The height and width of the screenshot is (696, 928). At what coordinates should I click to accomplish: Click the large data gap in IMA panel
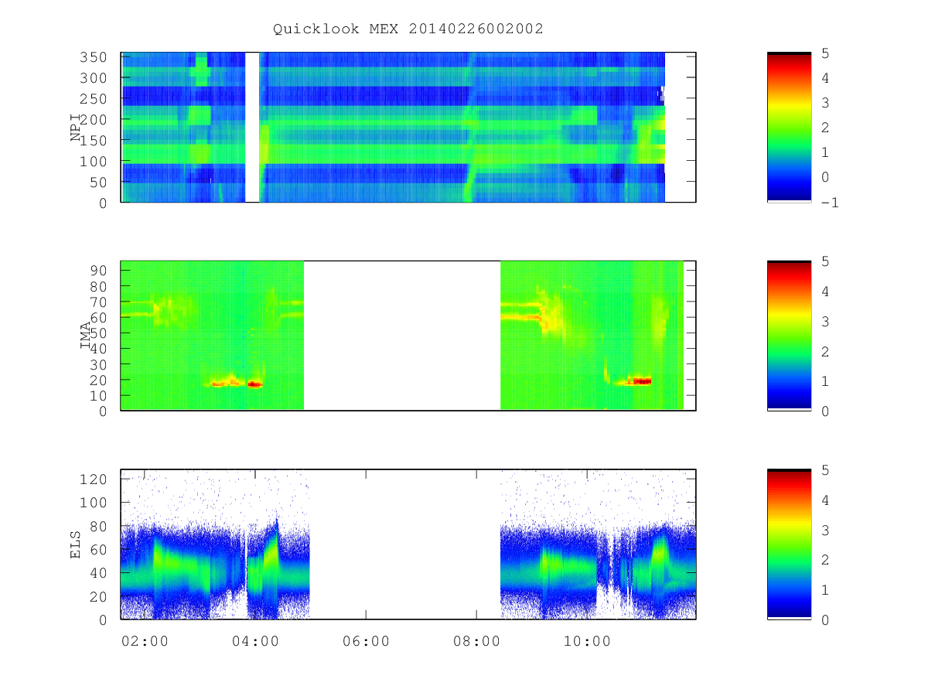(402, 336)
